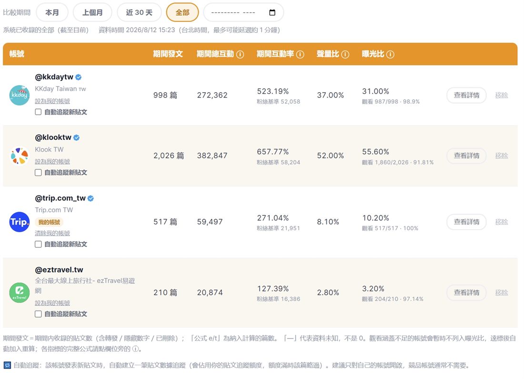
Task: Click the ezTravel account avatar
Action: (x=20, y=292)
